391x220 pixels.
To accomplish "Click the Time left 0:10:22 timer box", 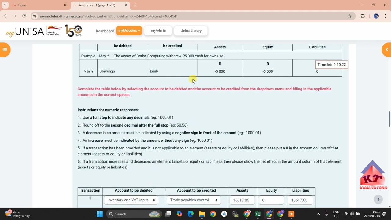I will pyautogui.click(x=331, y=65).
